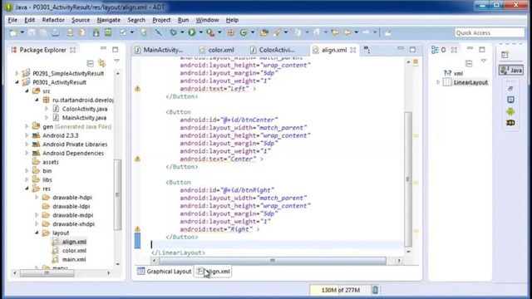Open the File menu
This screenshot has height=299, width=532.
pyautogui.click(x=12, y=20)
